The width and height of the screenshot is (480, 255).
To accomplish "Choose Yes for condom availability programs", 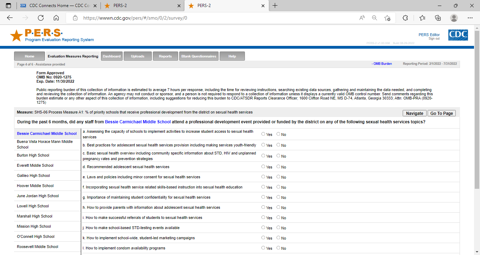I will coord(264,248).
